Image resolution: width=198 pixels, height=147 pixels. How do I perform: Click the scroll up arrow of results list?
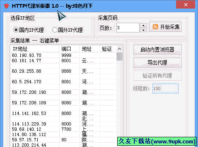[119, 49]
